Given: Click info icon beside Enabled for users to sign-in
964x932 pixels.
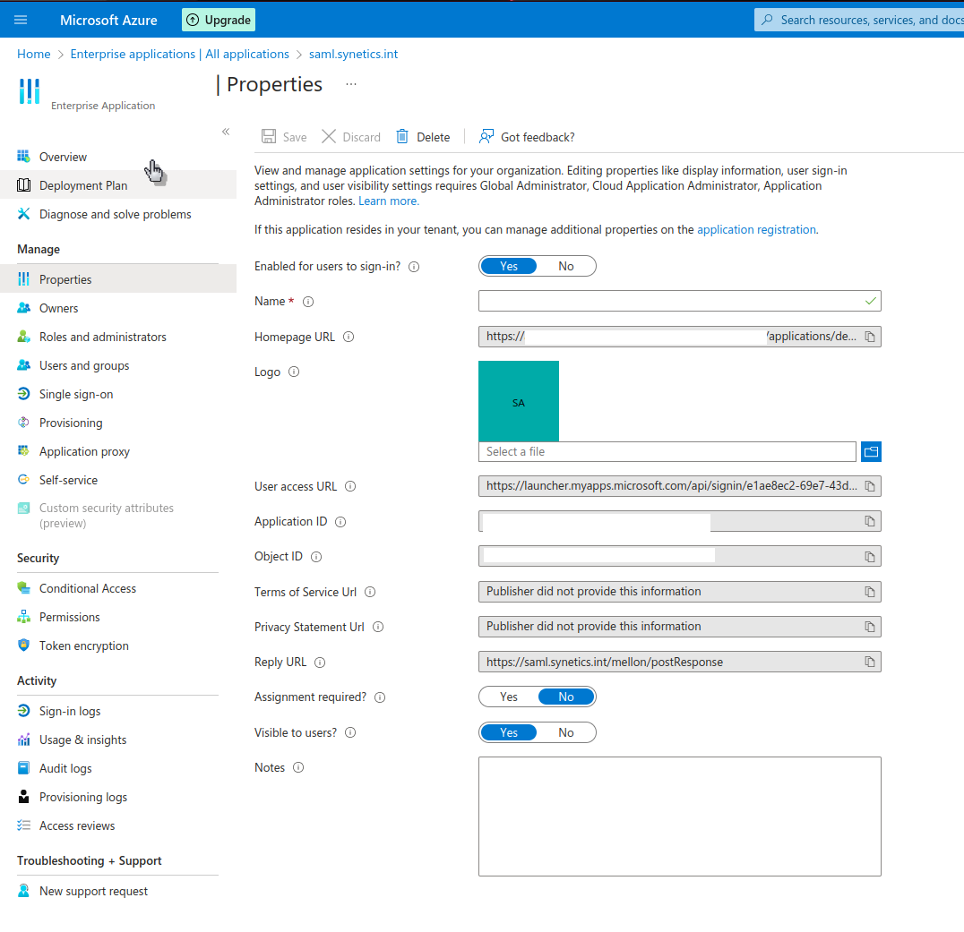Looking at the screenshot, I should tap(415, 267).
